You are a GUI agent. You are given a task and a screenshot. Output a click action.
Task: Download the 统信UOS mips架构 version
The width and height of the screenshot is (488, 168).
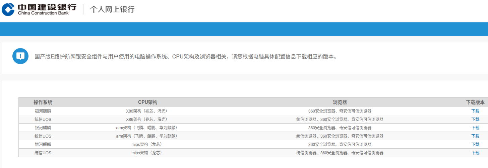click(475, 153)
